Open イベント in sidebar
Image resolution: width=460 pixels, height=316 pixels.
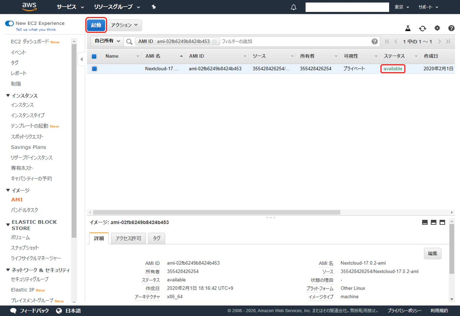[x=18, y=52]
